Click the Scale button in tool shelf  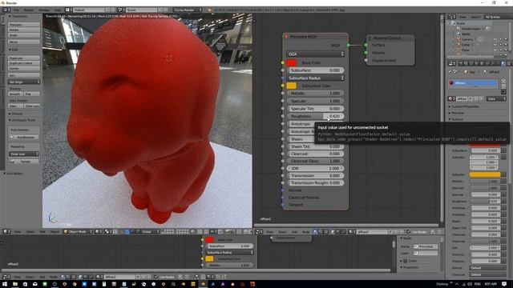click(x=24, y=35)
